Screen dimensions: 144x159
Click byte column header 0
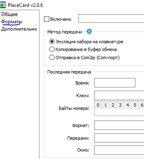(x=98, y=105)
